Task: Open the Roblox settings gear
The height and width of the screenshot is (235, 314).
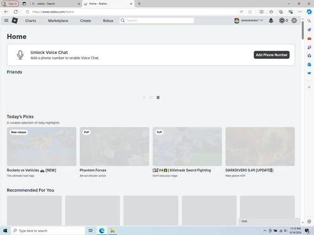Action: (294, 21)
